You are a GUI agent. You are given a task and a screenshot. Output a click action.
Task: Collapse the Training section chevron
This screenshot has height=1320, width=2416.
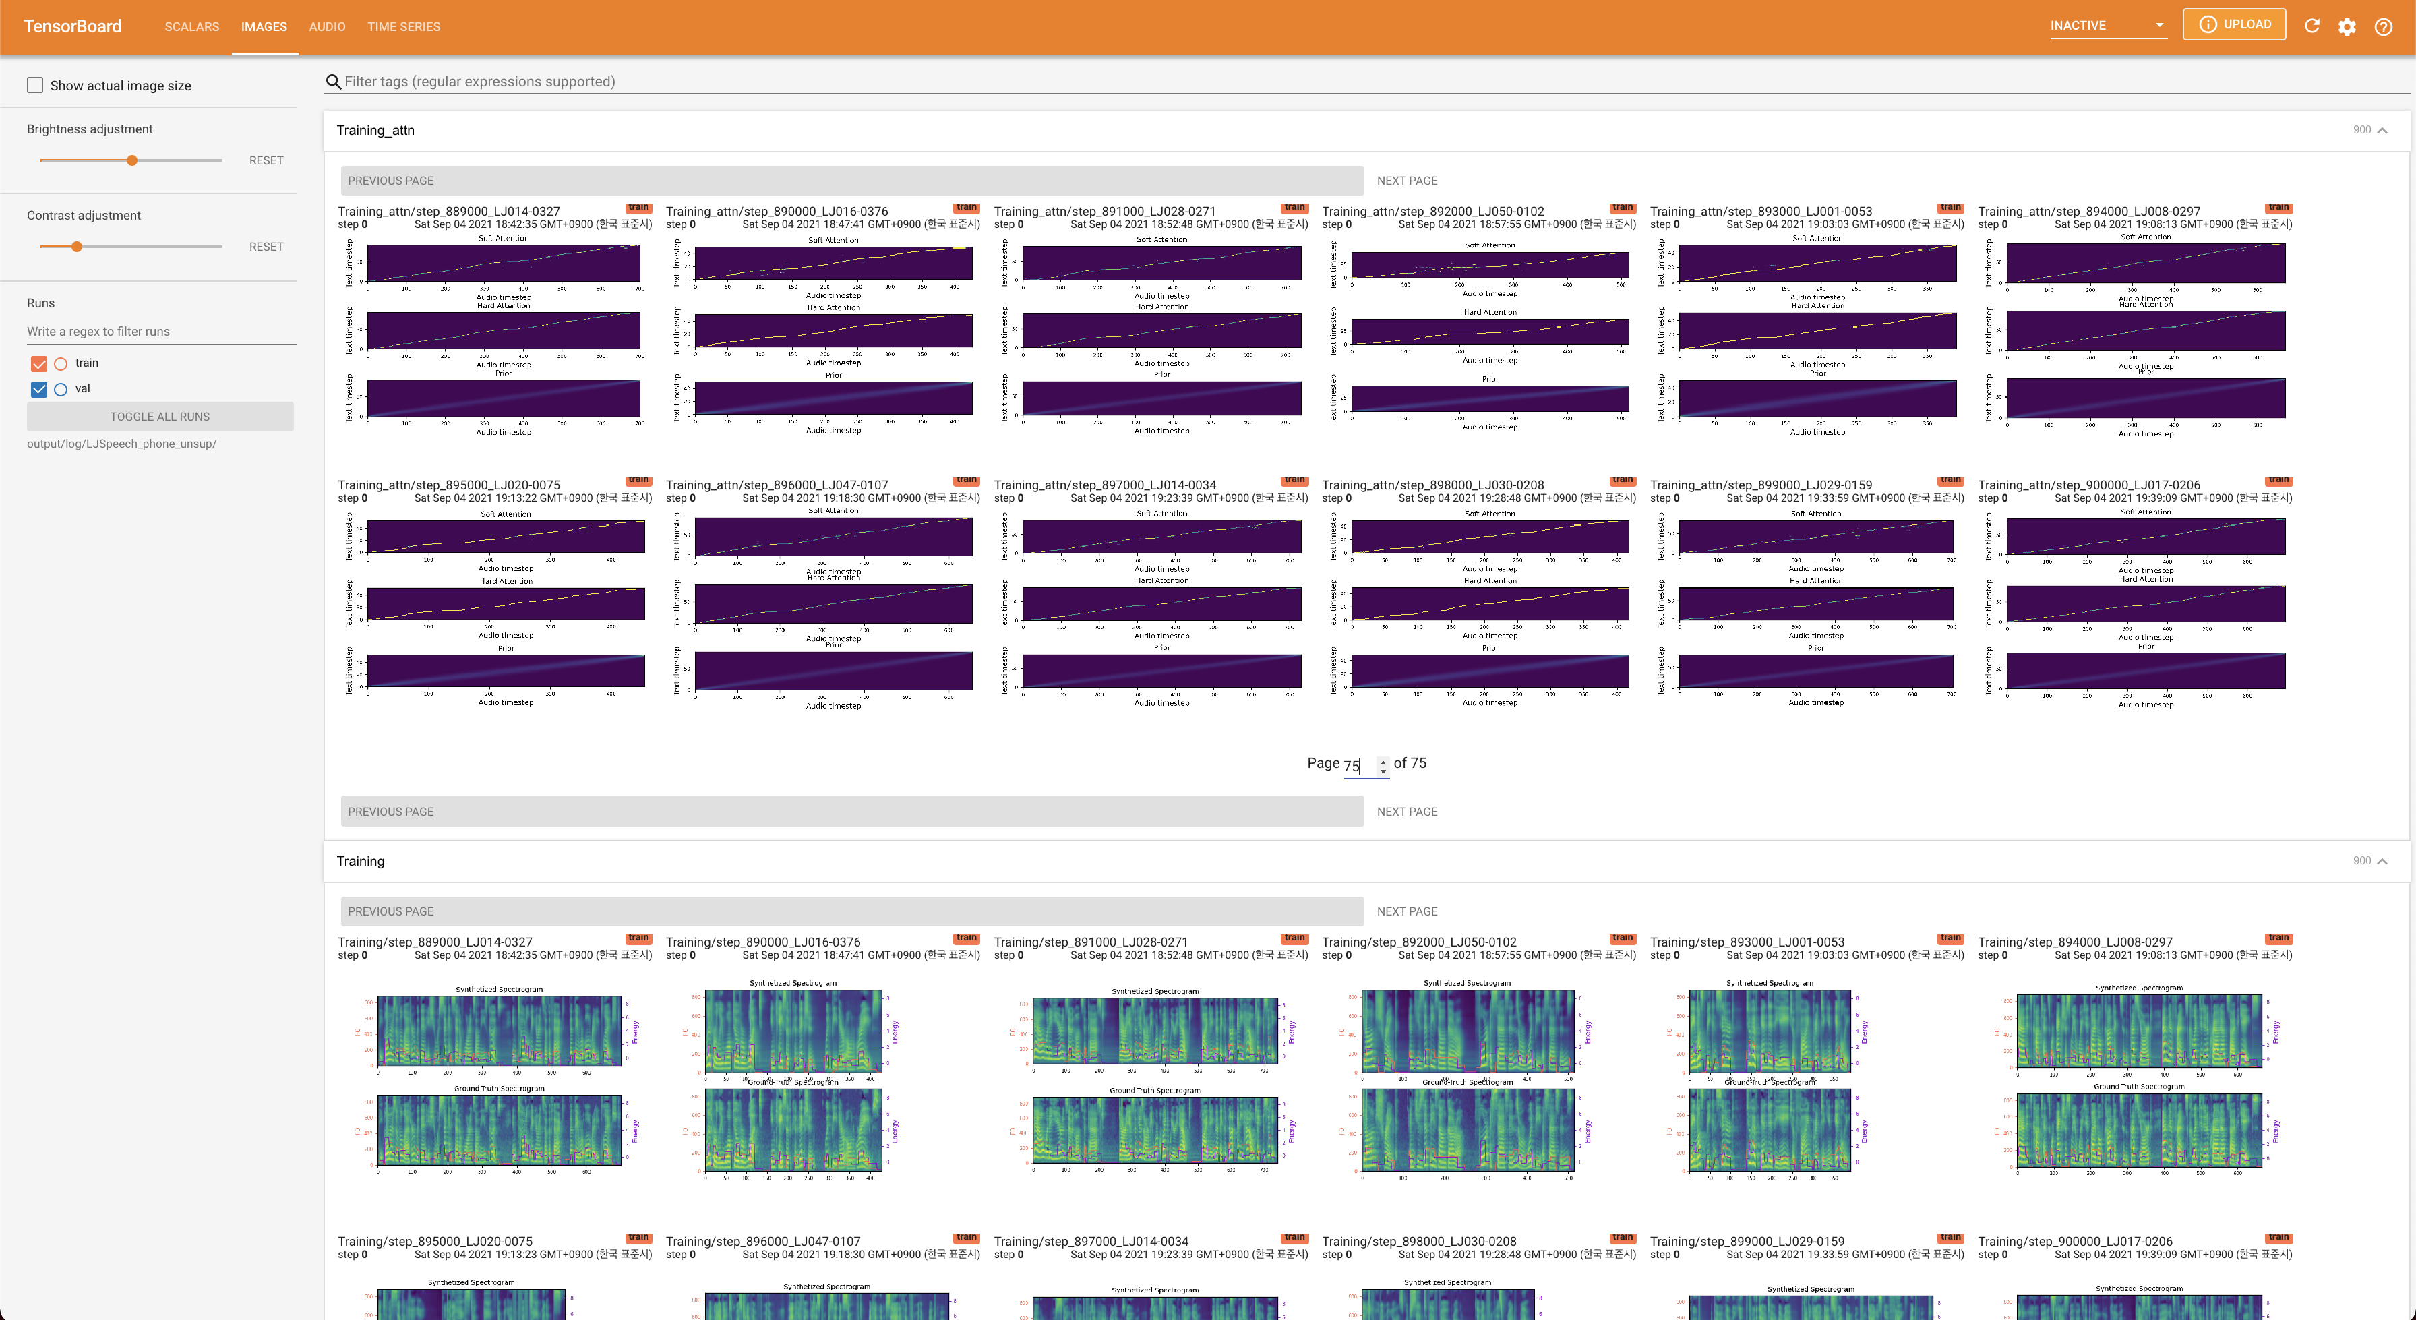(2382, 862)
